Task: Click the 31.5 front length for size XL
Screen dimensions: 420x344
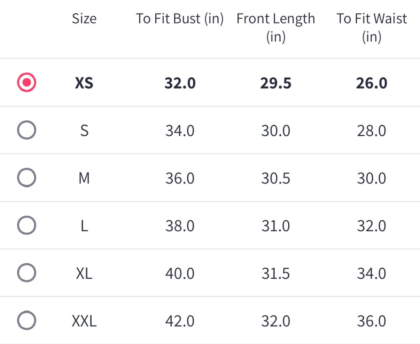Action: (x=275, y=273)
